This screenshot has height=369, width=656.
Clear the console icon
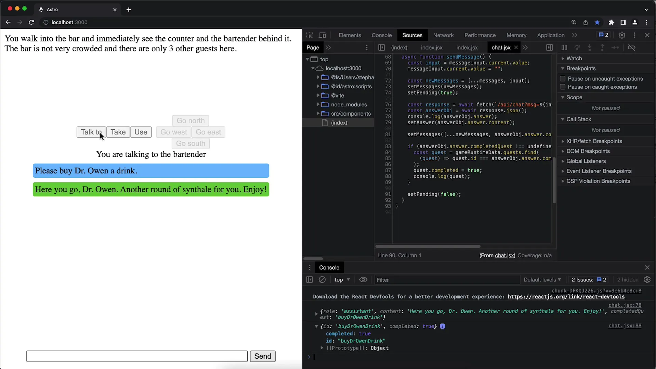coord(322,280)
